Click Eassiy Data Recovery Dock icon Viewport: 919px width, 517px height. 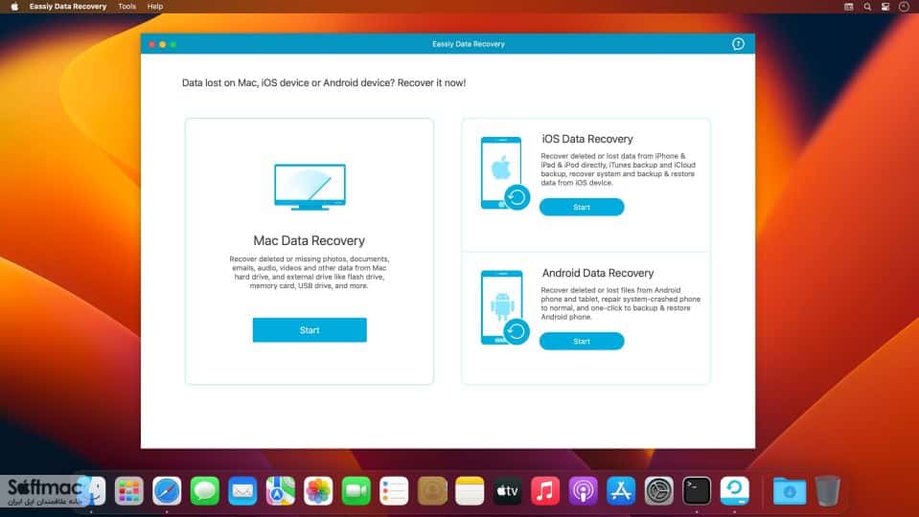[734, 490]
